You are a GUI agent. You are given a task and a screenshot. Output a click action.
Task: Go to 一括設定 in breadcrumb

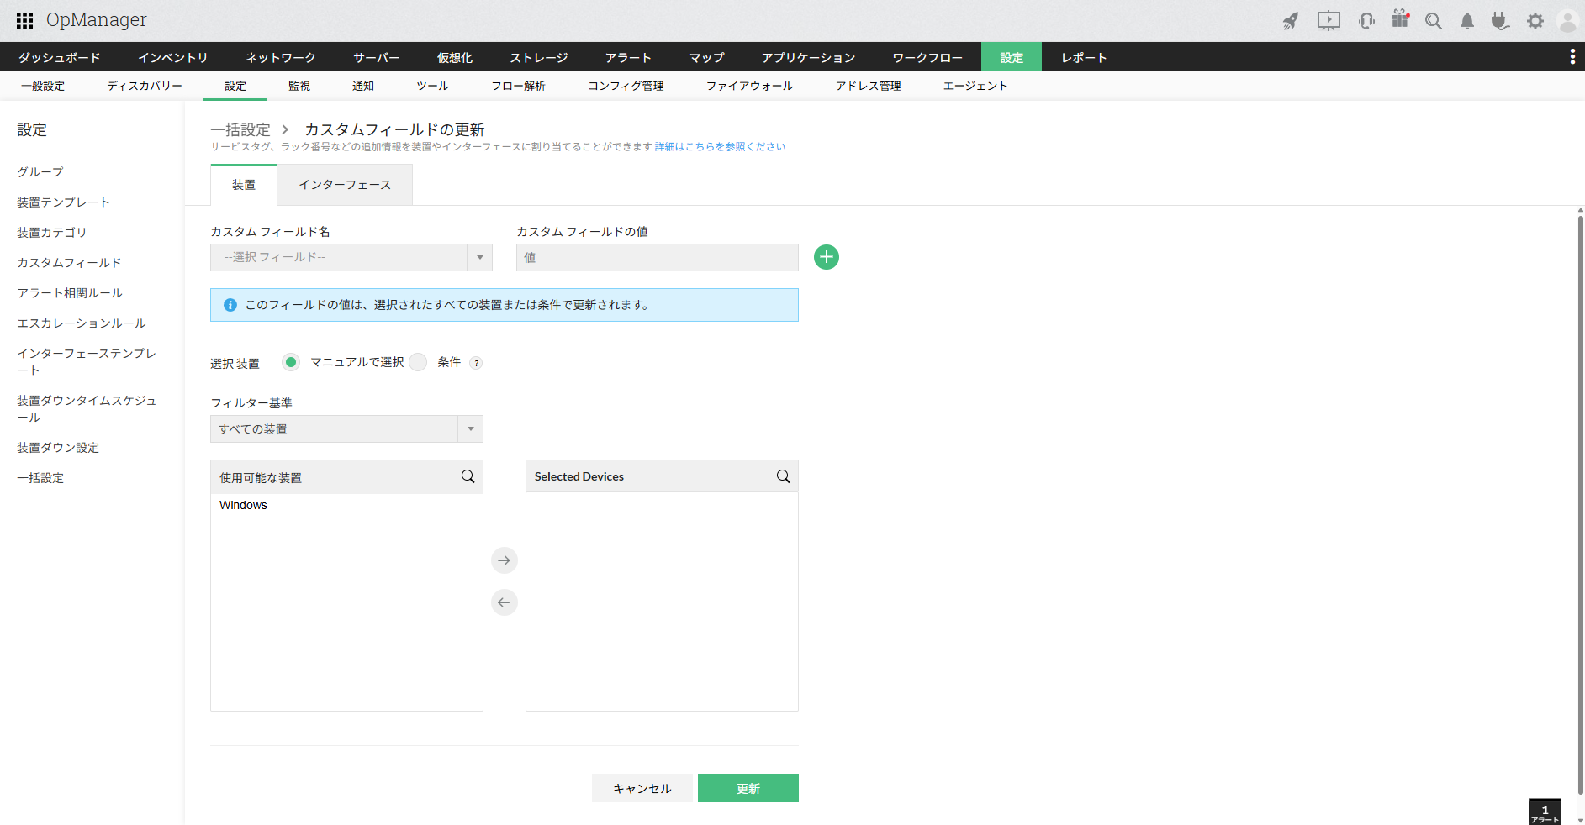pyautogui.click(x=240, y=129)
